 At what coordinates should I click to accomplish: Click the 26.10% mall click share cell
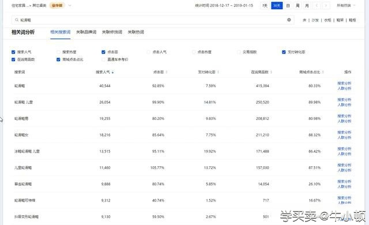tap(314, 184)
